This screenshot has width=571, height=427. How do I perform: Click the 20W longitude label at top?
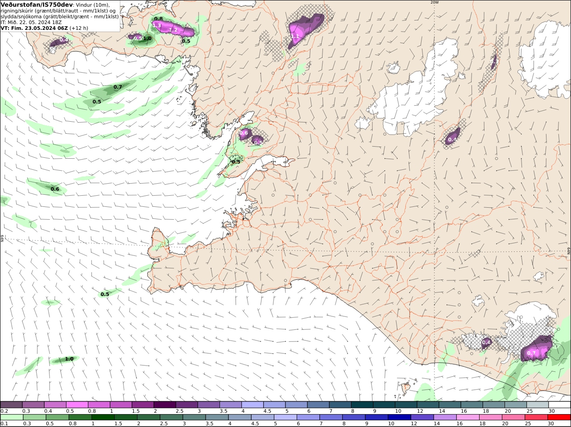(434, 2)
